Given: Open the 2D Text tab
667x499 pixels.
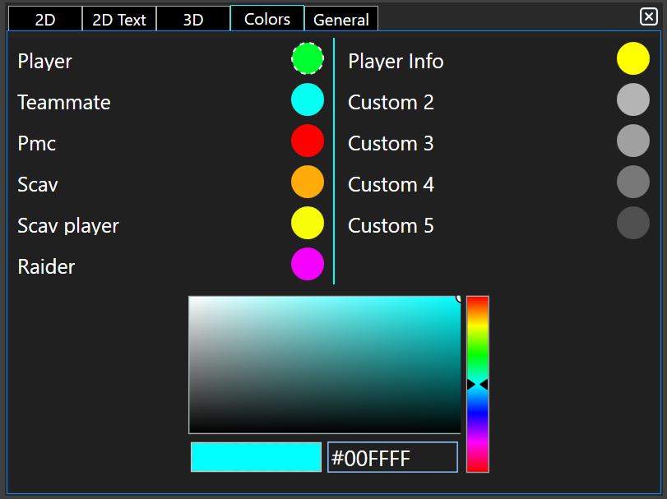Looking at the screenshot, I should click(119, 20).
